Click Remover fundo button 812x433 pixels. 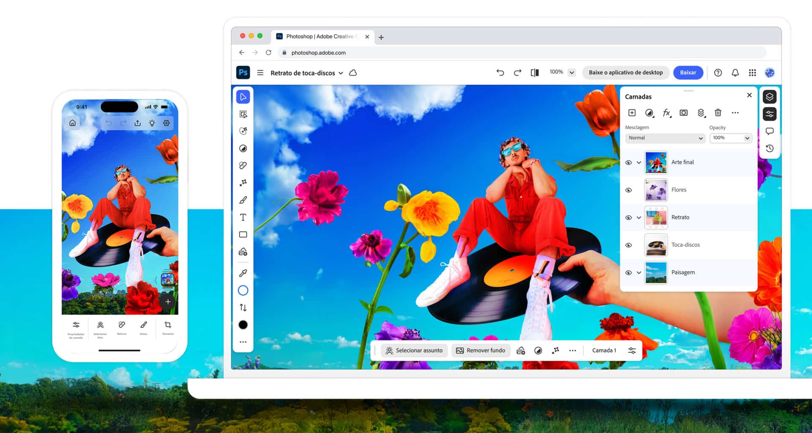(x=480, y=350)
